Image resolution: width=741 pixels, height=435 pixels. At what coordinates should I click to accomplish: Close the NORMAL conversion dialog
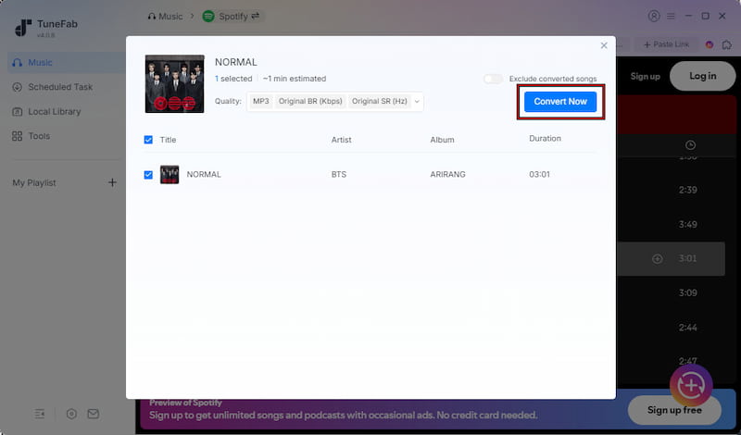click(x=604, y=45)
